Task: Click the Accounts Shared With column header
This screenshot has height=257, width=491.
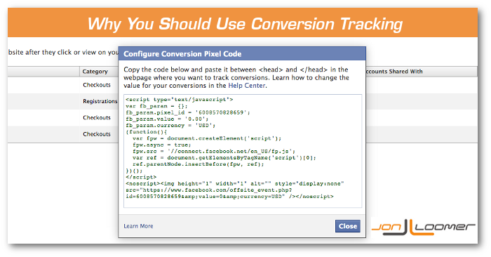Action: pos(394,72)
